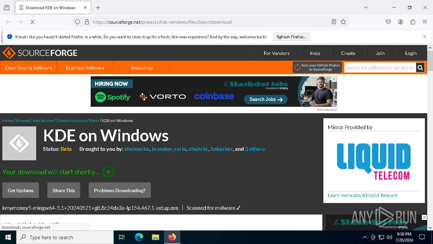The height and width of the screenshot is (244, 433).
Task: Click Browse Open Source breadcrumb
Action: tap(35, 121)
